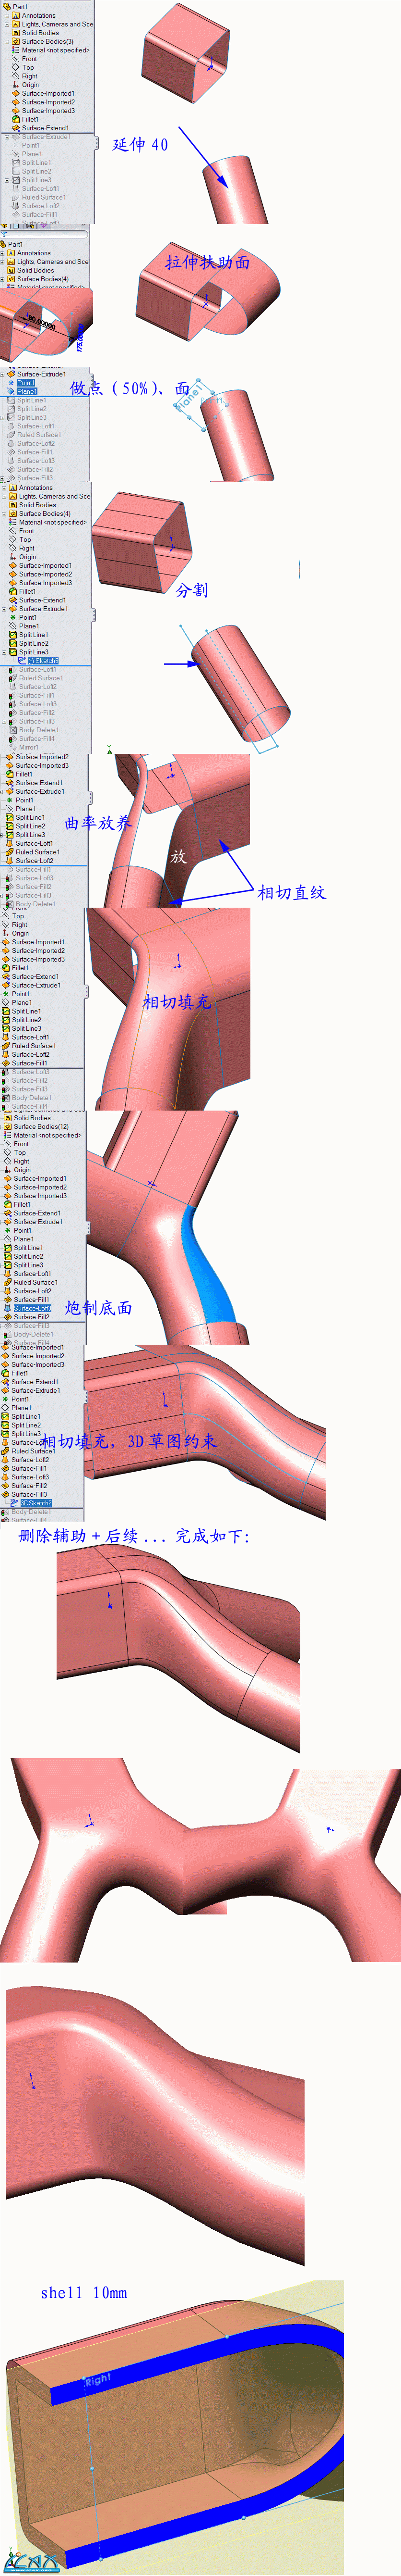Viewport: 401px width, 2576px height.
Task: Expand Surface-Extrude1 in the Sketch5 tree
Action: click(x=5, y=609)
